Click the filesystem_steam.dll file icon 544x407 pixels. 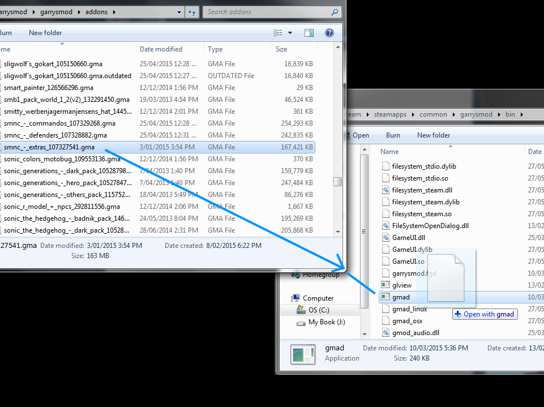click(x=385, y=190)
